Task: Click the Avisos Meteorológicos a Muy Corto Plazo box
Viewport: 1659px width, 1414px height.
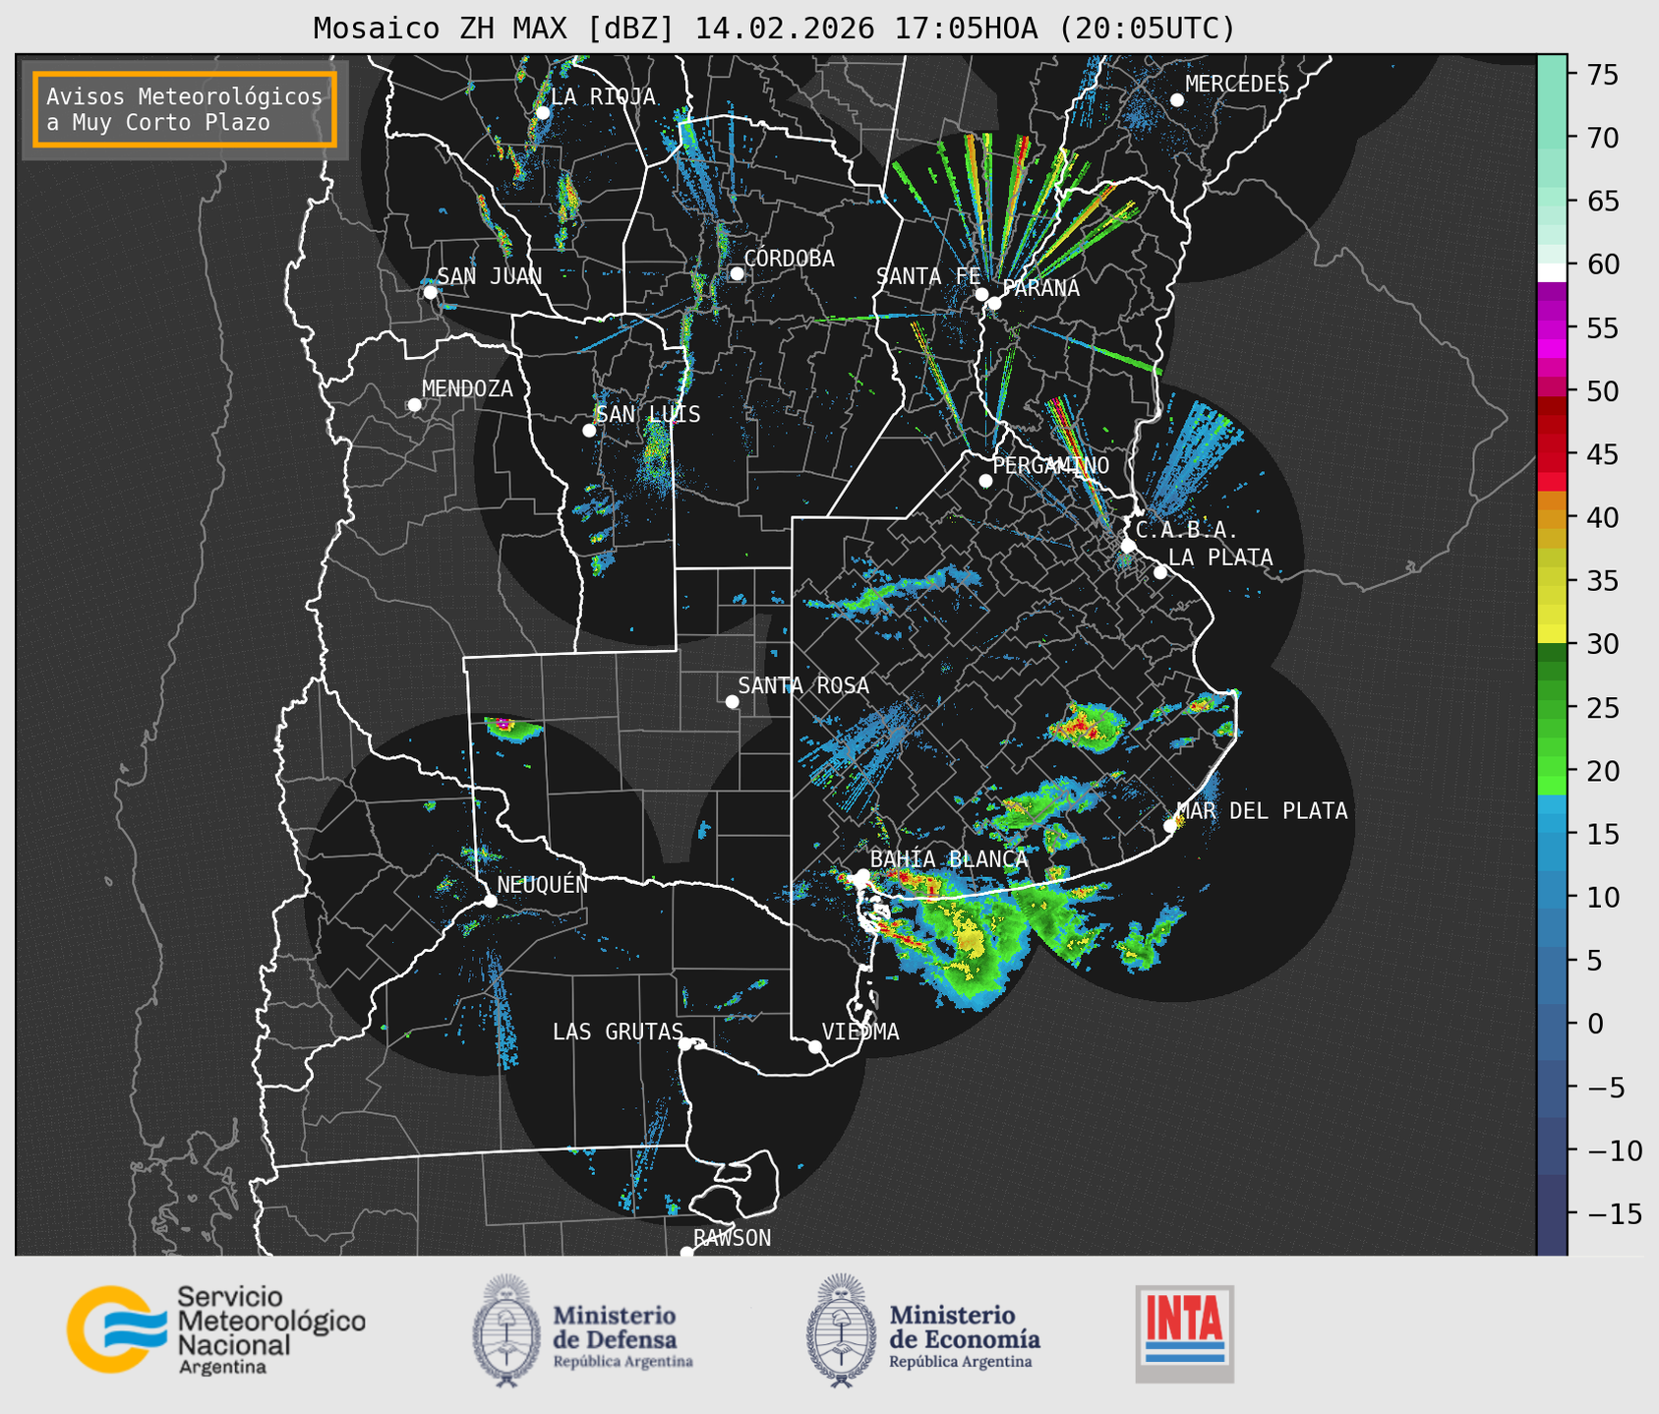Action: coord(185,109)
